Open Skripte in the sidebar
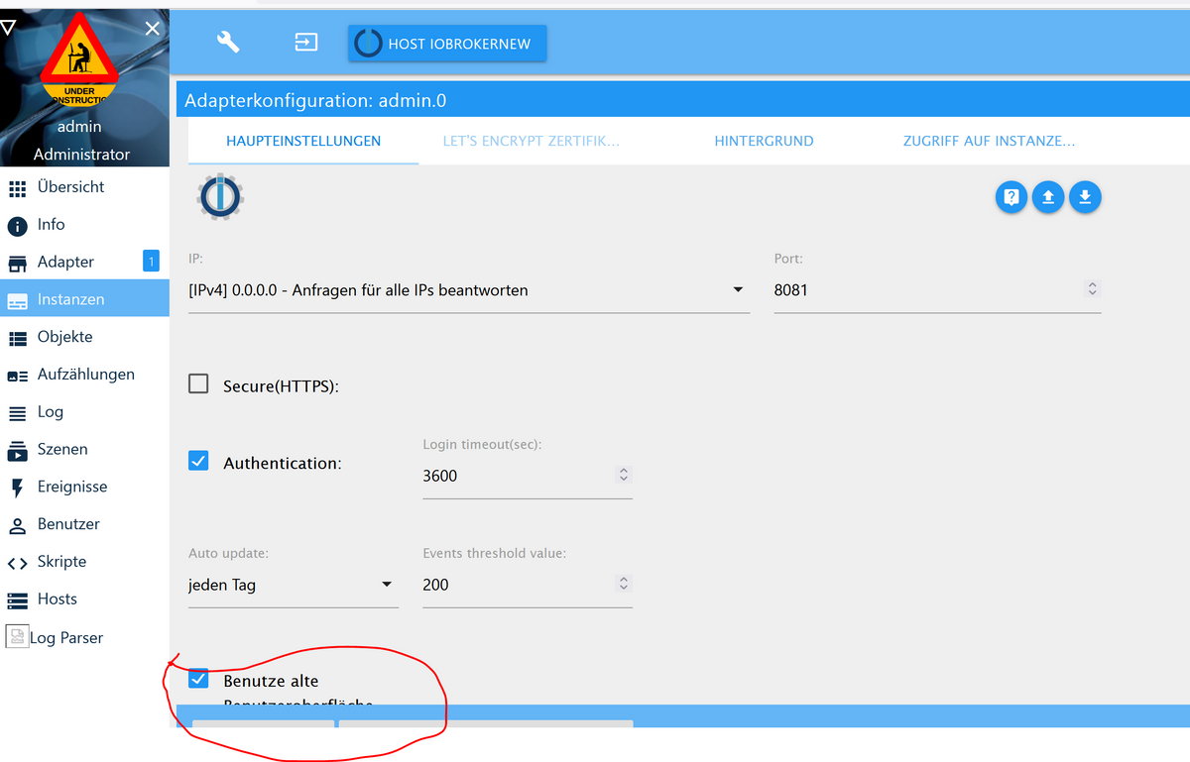 point(84,562)
